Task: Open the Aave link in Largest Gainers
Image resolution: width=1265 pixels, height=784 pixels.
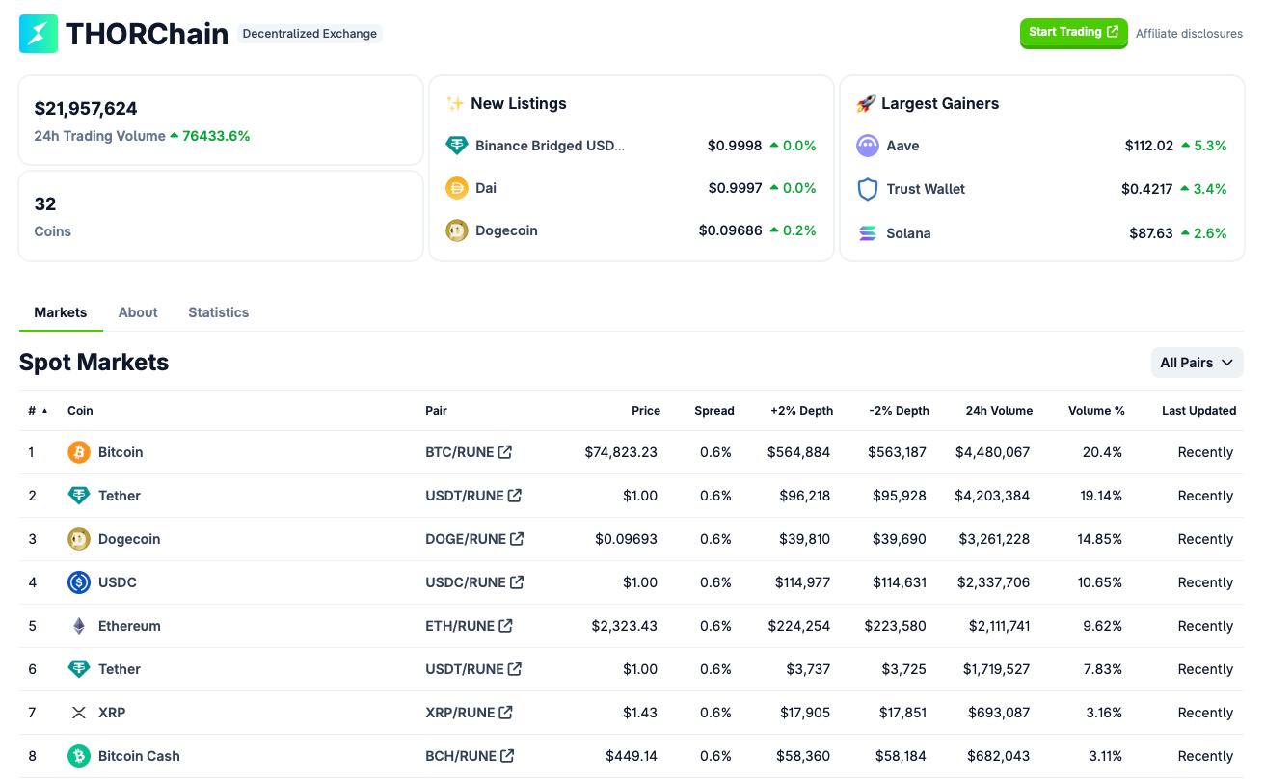Action: pos(902,146)
